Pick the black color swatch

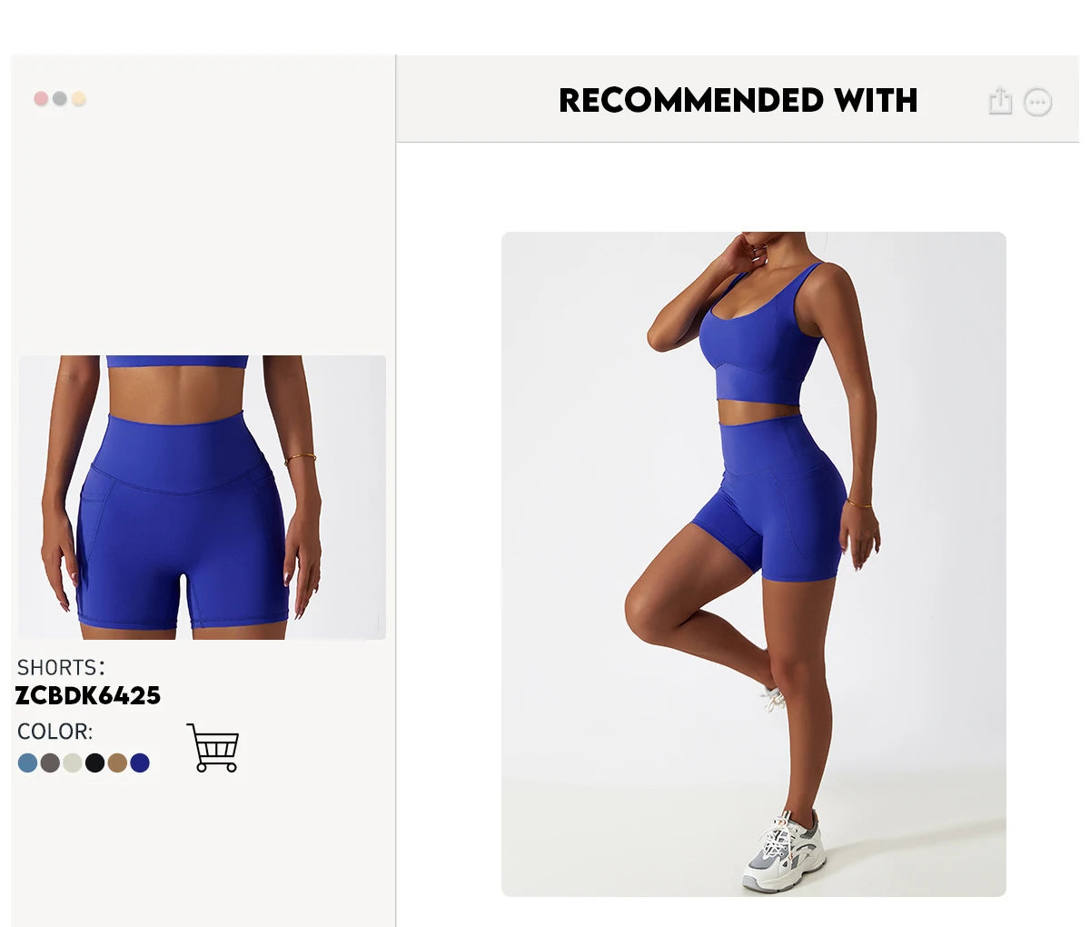[x=95, y=763]
